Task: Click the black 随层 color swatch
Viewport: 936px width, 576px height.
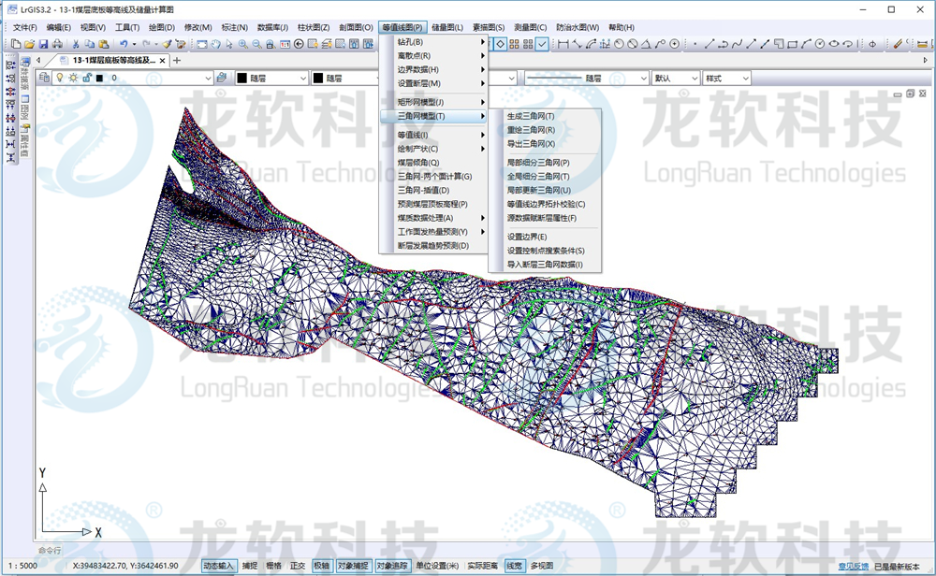Action: (x=241, y=79)
